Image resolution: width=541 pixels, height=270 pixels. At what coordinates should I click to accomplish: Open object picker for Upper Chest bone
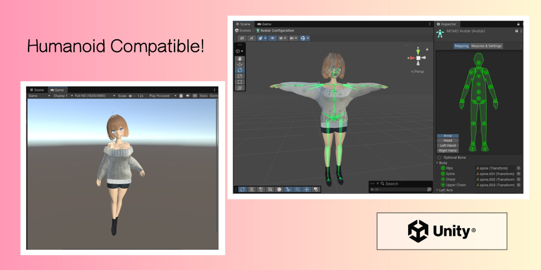[519, 185]
